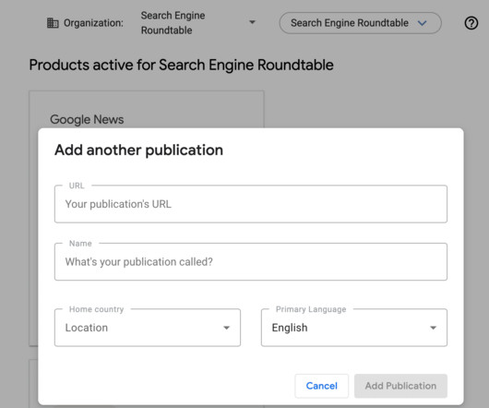Click 'Products active for Search Engine Roundtable' heading
The height and width of the screenshot is (408, 489).
tap(181, 66)
